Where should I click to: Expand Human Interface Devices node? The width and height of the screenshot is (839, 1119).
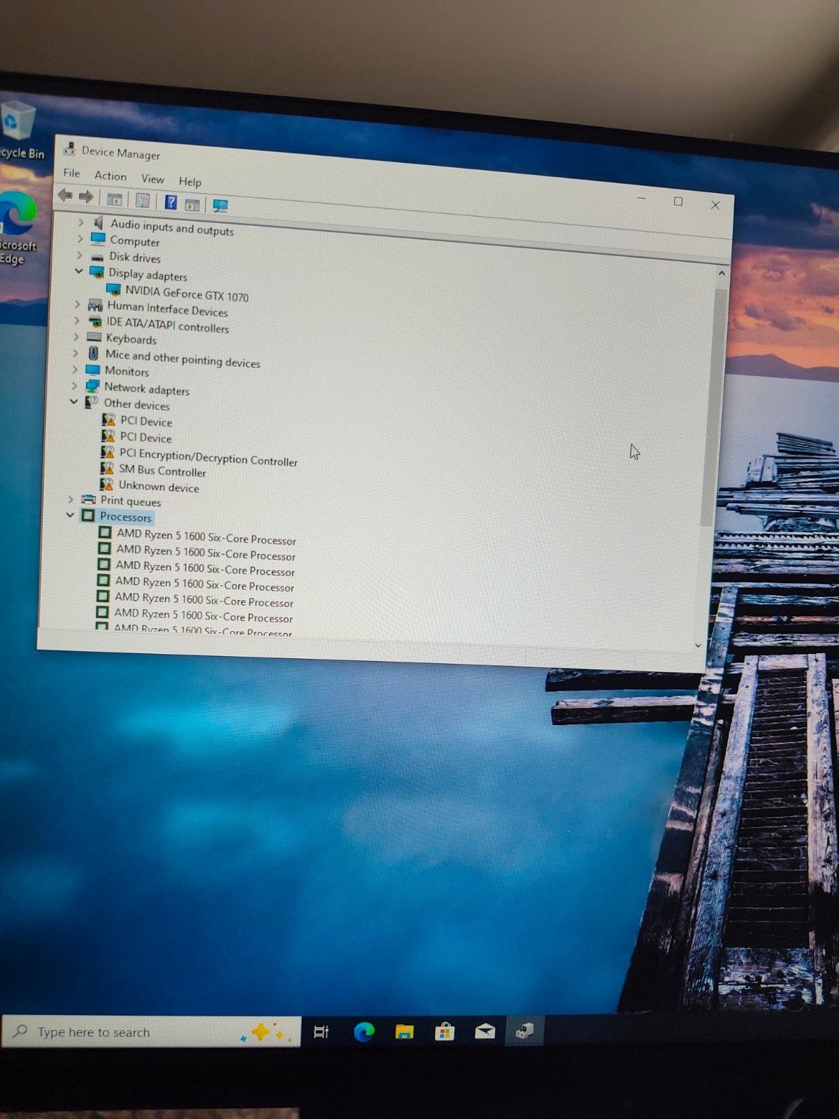[77, 304]
